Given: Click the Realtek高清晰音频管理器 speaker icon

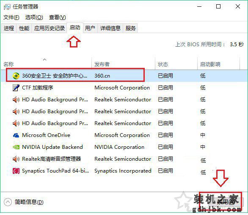Looking at the screenshot, I should [16, 159].
